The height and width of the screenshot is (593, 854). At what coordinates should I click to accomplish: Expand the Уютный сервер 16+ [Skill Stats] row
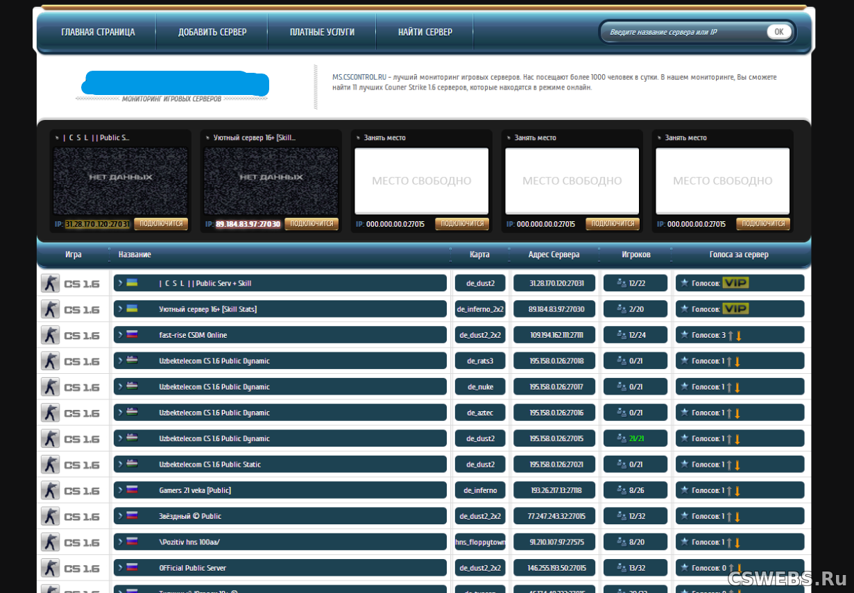120,309
